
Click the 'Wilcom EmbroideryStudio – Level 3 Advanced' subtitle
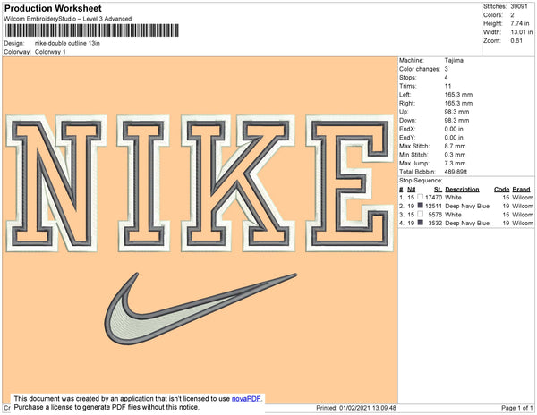click(68, 19)
